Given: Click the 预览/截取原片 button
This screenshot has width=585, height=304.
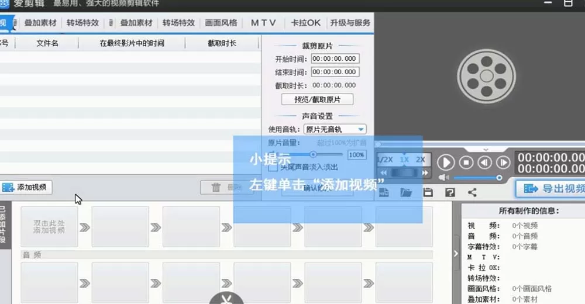Looking at the screenshot, I should 317,99.
